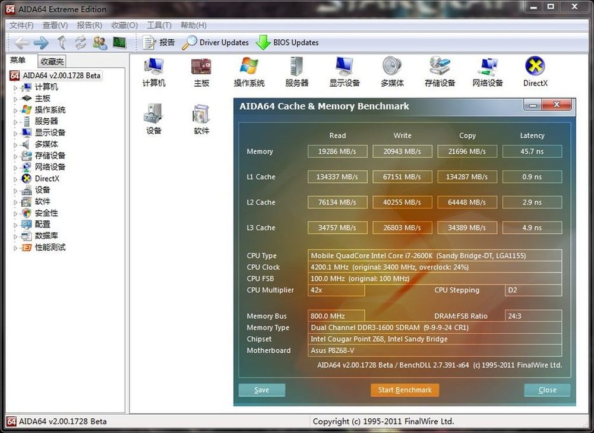Viewport: 594px width, 433px height.
Task: Select 安全性 in the left tree
Action: [x=46, y=213]
